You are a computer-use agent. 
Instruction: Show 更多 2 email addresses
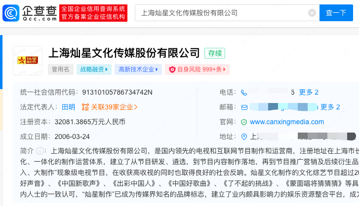point(330,107)
